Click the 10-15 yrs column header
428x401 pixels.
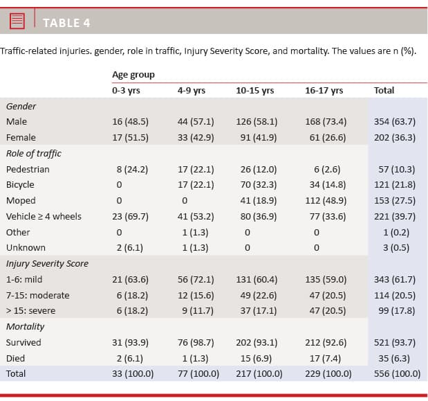coord(254,91)
